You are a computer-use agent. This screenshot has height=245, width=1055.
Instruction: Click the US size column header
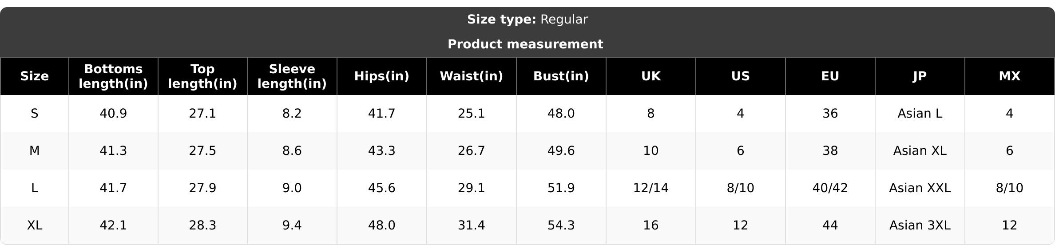click(741, 76)
